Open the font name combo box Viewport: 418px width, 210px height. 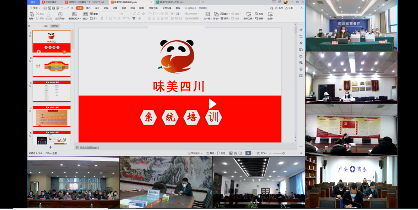[110, 14]
